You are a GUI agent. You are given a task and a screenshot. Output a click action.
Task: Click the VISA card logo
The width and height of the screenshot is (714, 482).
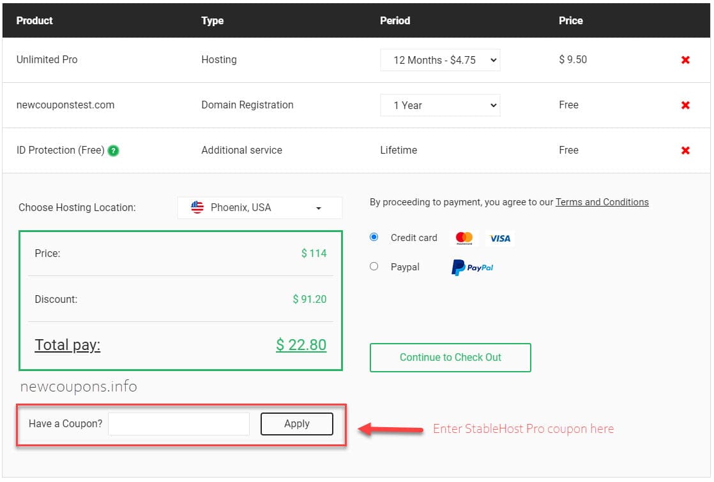500,238
